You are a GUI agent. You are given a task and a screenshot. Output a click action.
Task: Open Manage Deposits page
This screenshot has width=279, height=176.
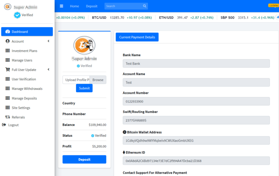(24, 98)
